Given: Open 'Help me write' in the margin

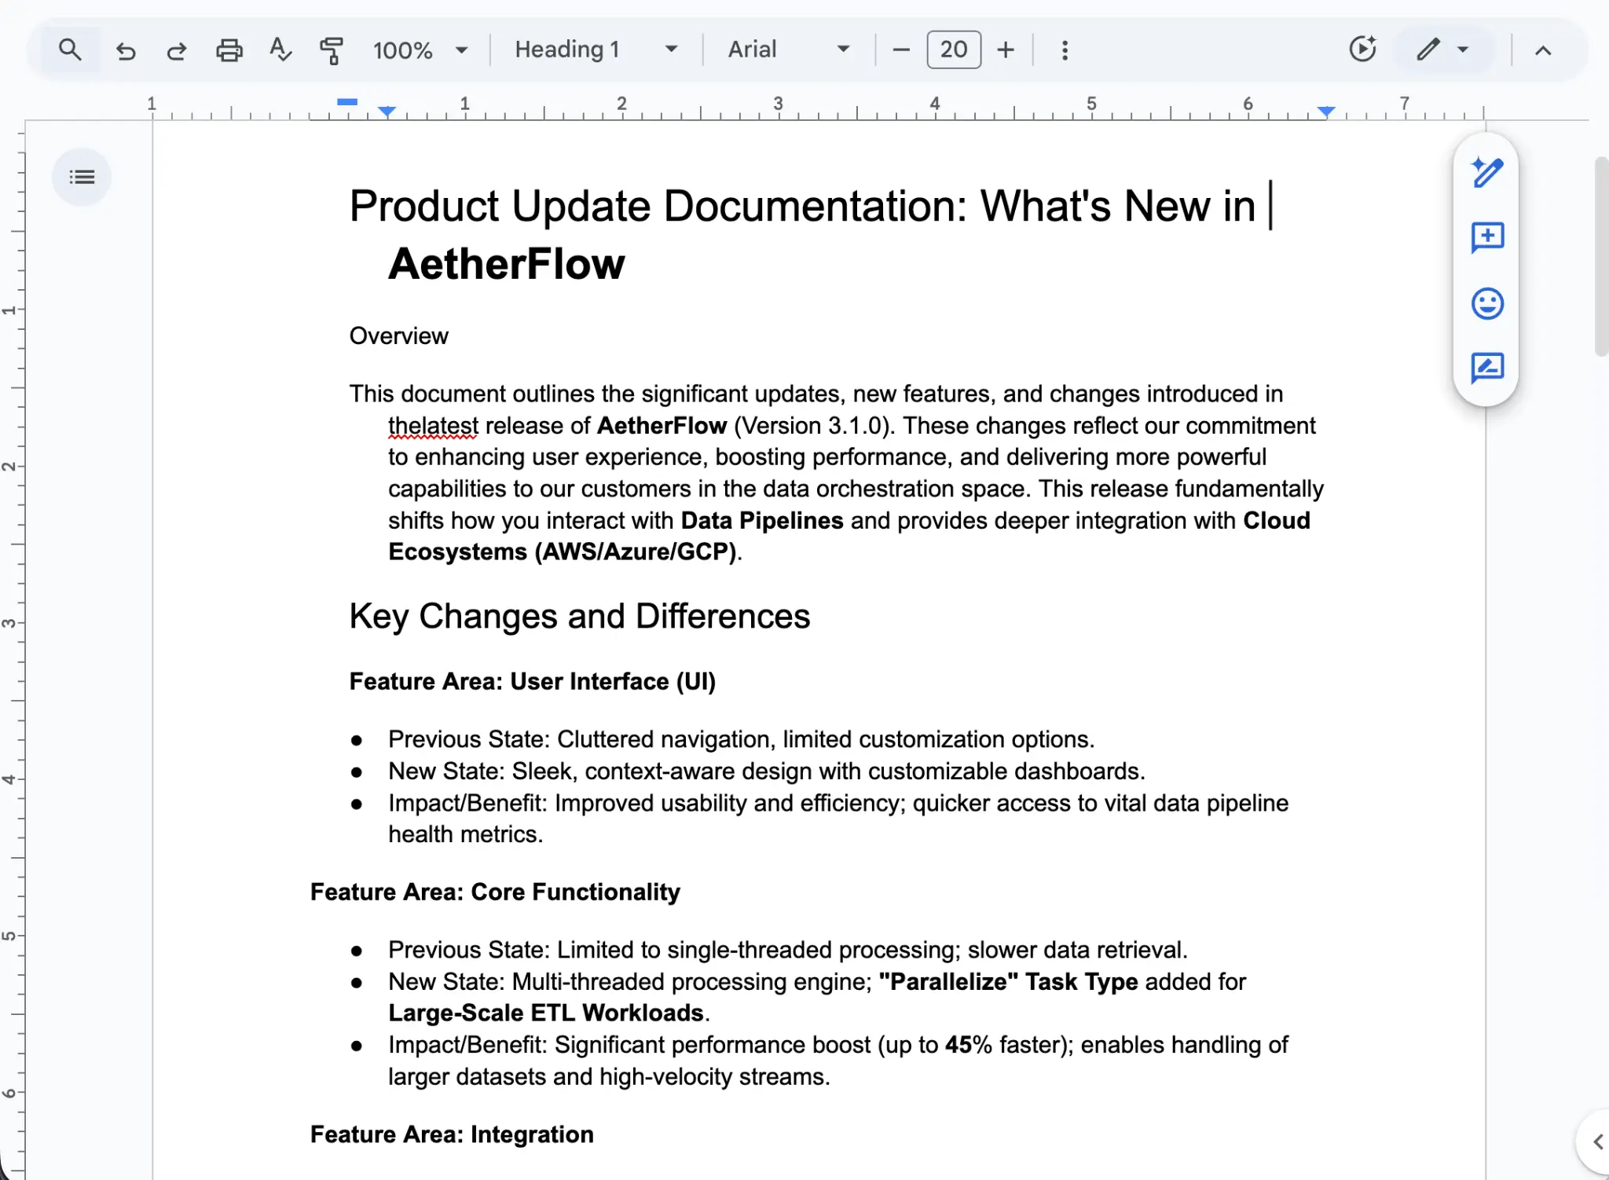Looking at the screenshot, I should point(1486,172).
